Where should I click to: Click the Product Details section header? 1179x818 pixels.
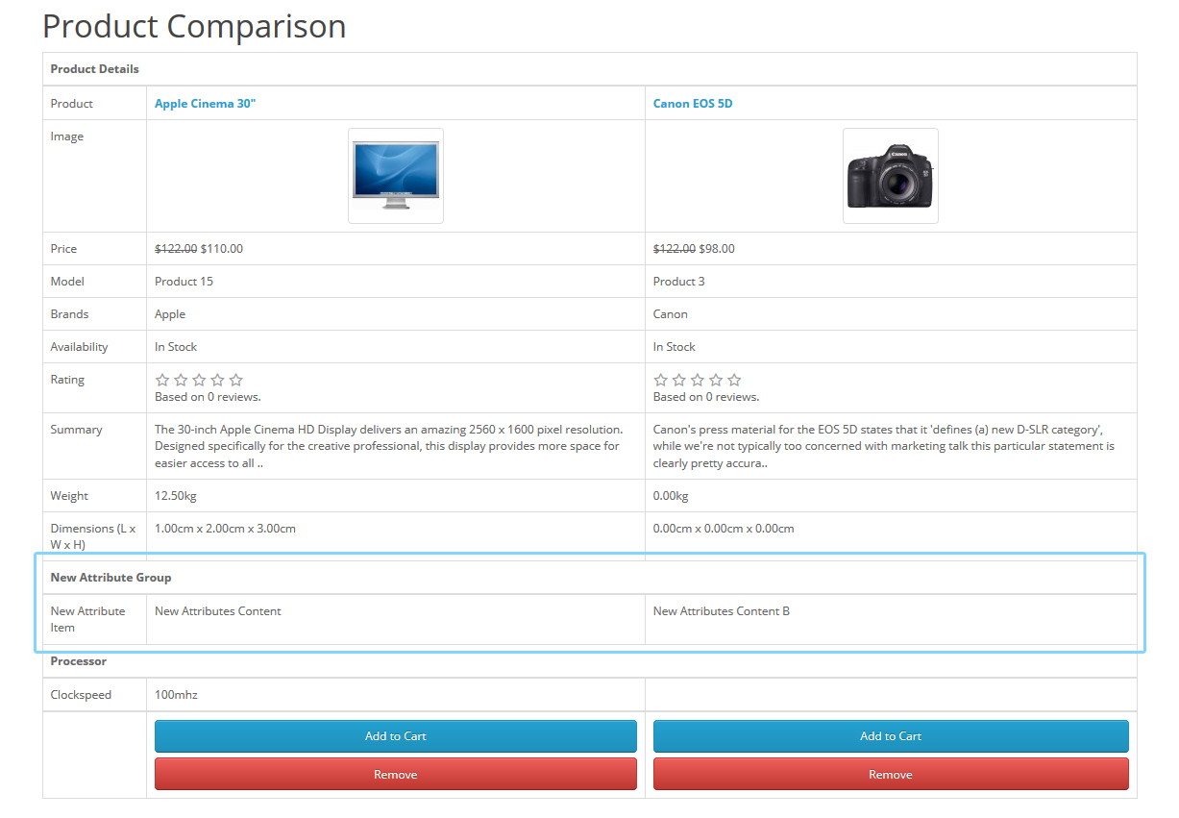[x=95, y=69]
